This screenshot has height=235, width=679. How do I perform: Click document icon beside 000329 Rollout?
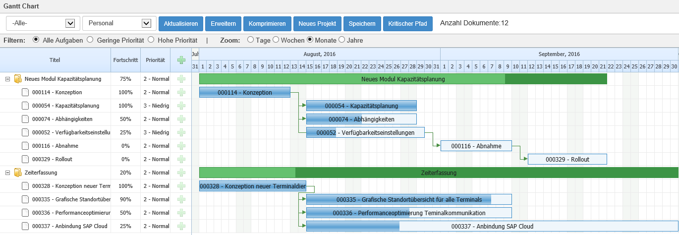coord(25,159)
